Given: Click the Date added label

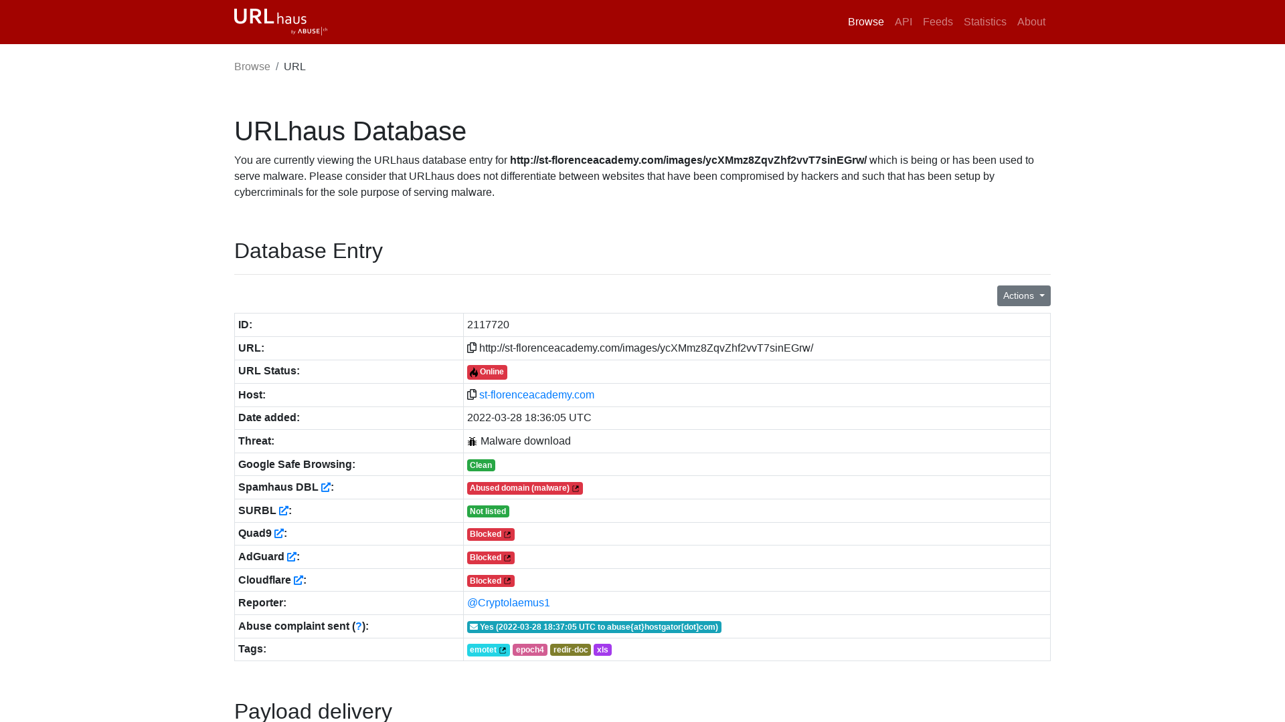Looking at the screenshot, I should coord(269,418).
